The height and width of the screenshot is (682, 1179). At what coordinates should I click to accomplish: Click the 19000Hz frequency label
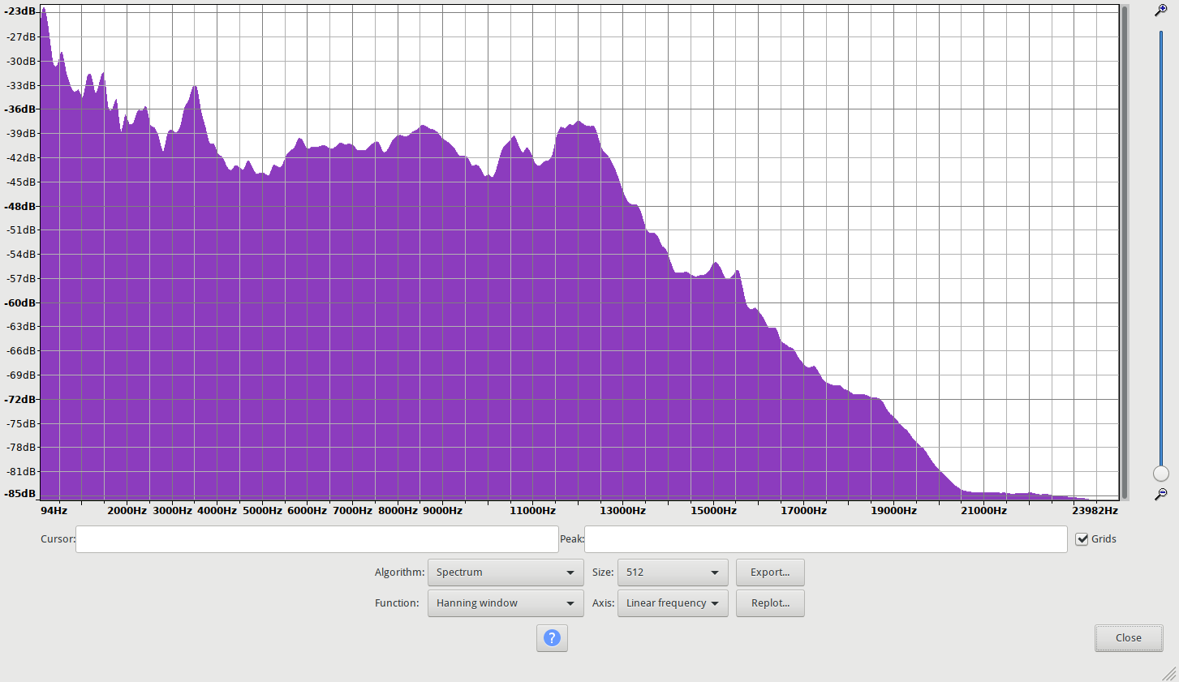tap(893, 510)
